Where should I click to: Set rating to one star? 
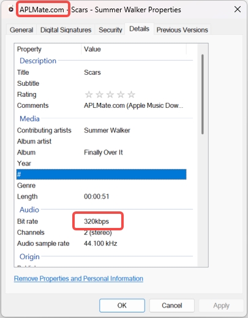(89, 94)
